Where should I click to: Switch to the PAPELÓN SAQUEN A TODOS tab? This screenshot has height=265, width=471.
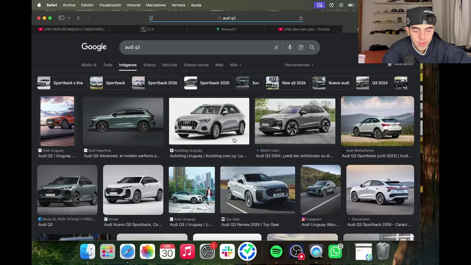click(71, 29)
